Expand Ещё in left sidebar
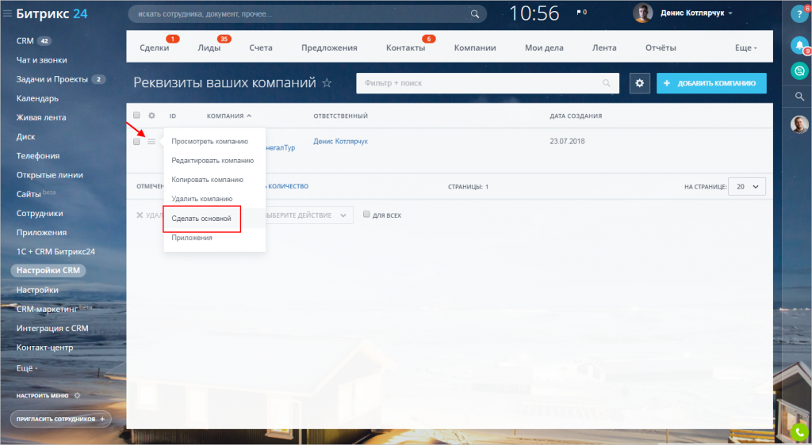The height and width of the screenshot is (445, 812). tap(27, 368)
